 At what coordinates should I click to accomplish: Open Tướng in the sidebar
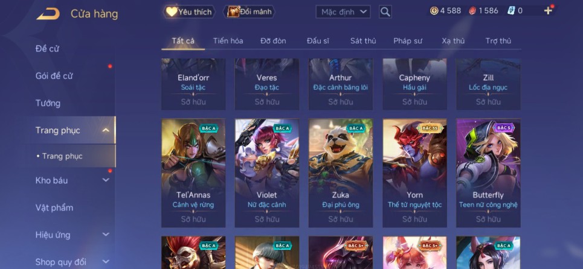pos(48,103)
